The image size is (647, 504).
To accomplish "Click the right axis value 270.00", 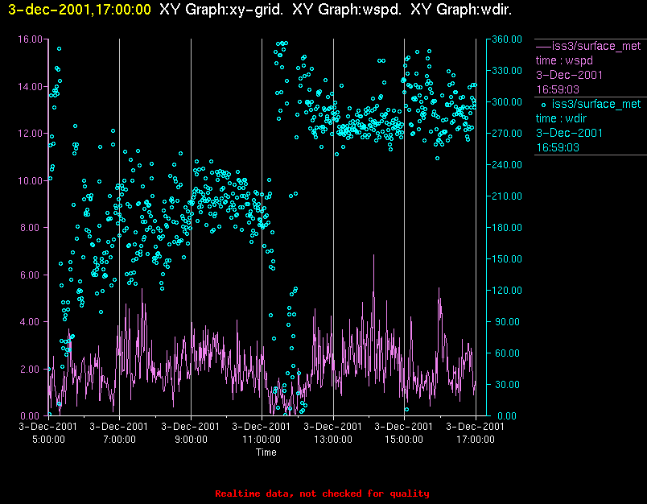I will click(x=507, y=134).
